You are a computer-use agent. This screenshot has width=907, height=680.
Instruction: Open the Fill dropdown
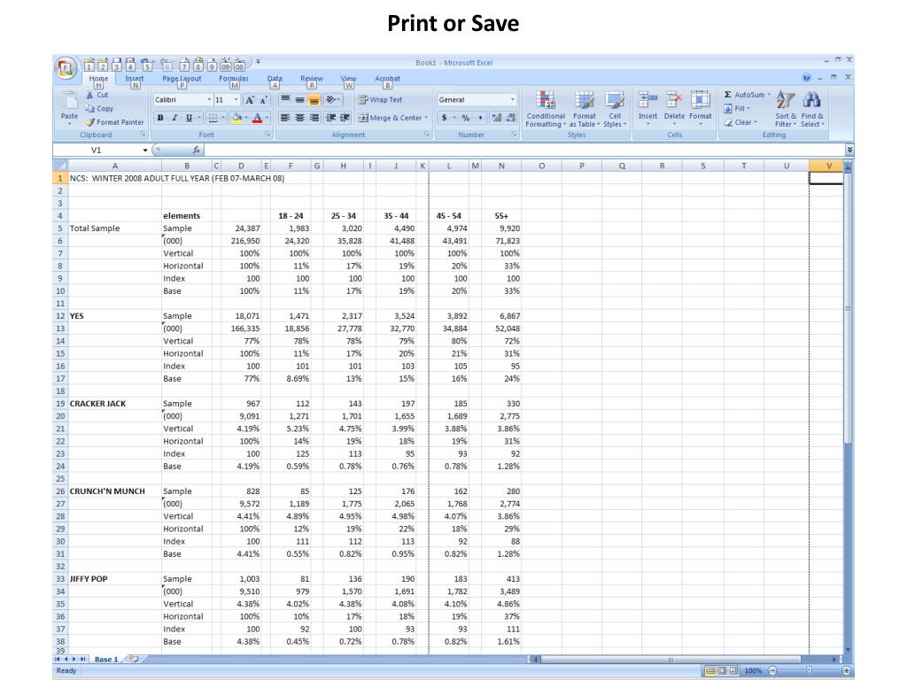point(737,109)
